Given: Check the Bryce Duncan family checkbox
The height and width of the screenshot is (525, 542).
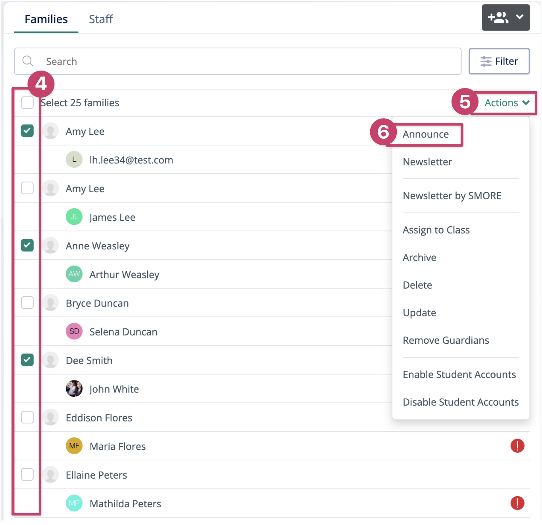Looking at the screenshot, I should coord(27,303).
